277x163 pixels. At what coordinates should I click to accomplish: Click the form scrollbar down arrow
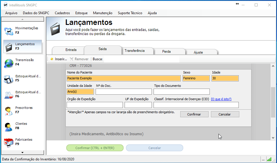[273, 138]
